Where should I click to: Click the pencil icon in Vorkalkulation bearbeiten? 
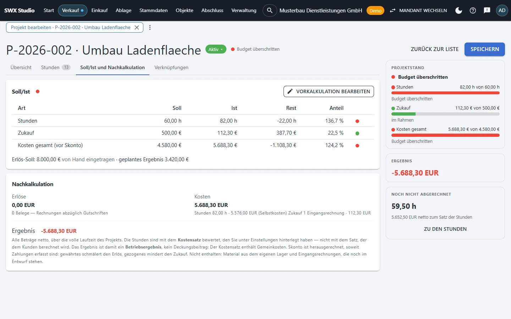[290, 91]
